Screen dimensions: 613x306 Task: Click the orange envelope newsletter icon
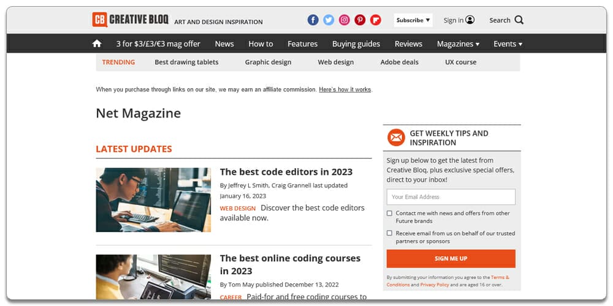click(x=396, y=137)
